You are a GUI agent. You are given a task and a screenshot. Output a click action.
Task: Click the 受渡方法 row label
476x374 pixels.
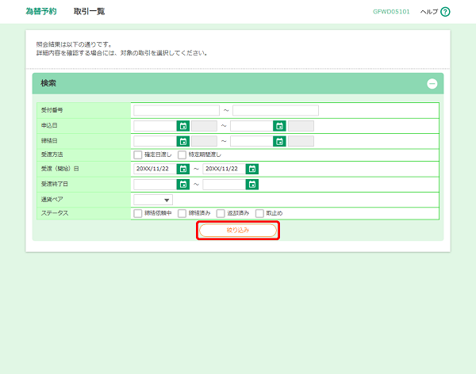coord(52,155)
